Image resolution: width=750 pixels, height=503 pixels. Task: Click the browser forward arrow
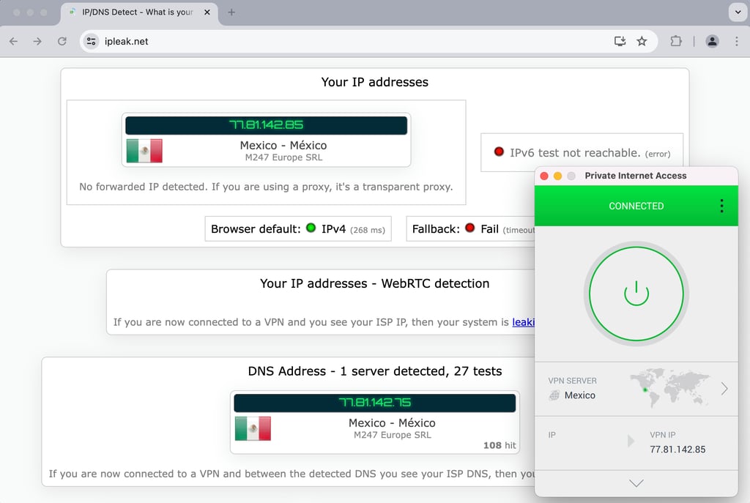click(x=37, y=41)
